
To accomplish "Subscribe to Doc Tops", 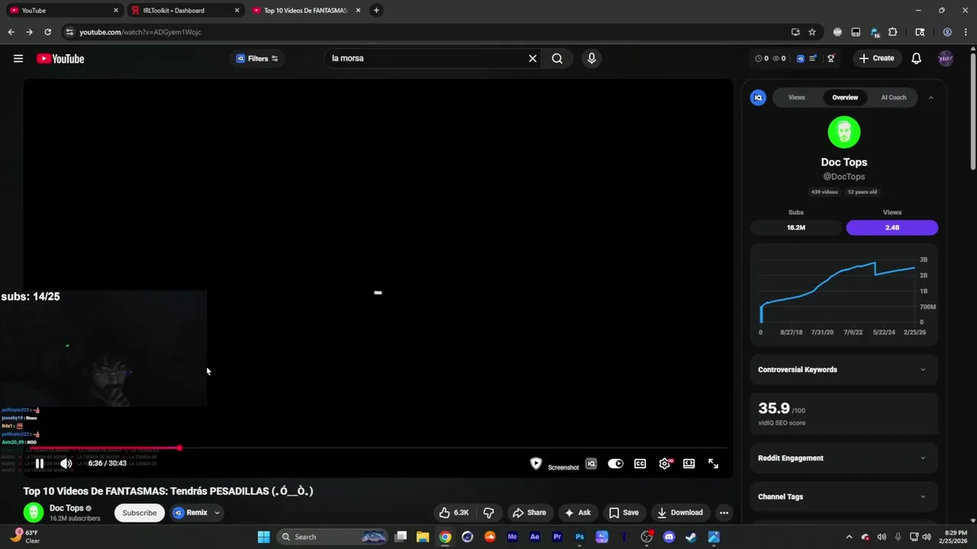I will tap(140, 512).
